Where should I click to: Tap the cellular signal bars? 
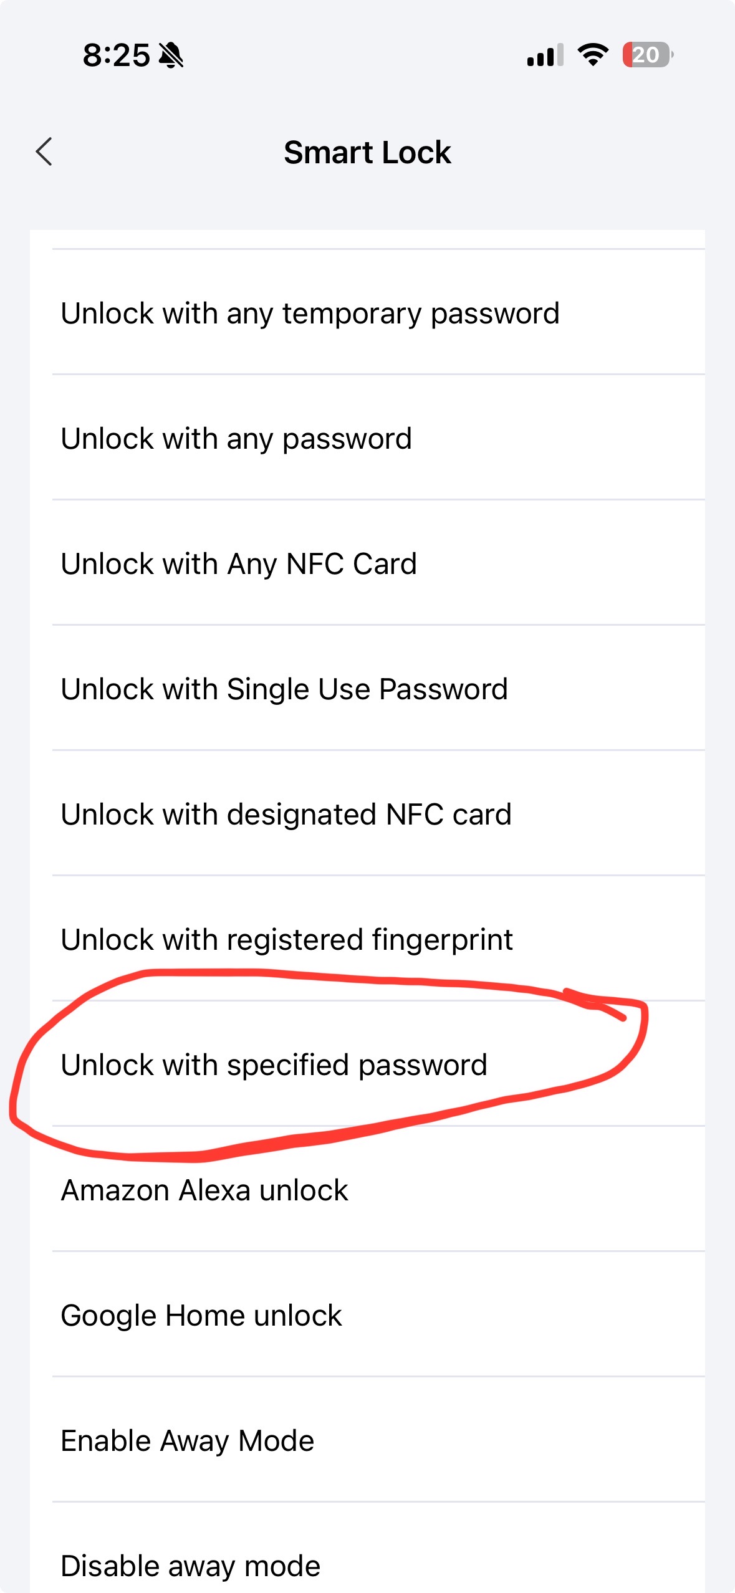coord(545,55)
